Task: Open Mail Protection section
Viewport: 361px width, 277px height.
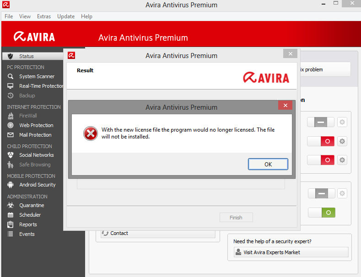Action: 35,135
